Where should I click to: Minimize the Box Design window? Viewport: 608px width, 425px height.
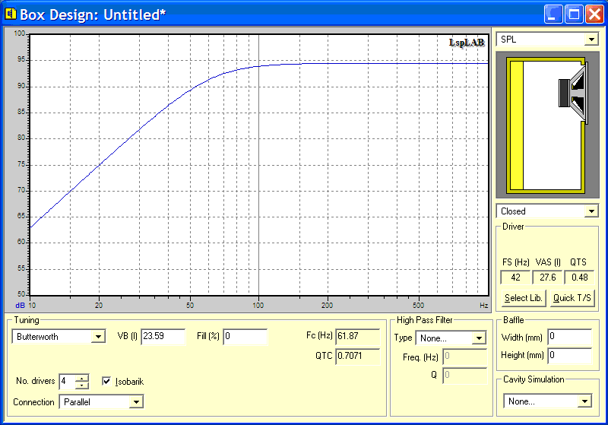(x=553, y=14)
